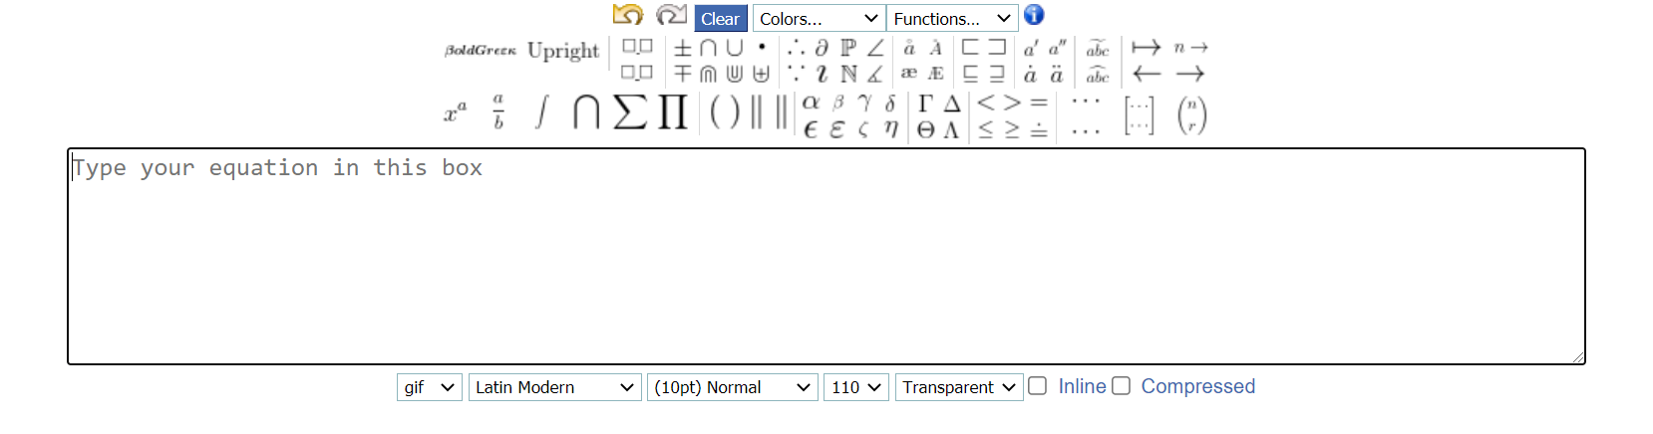Screen dimensions: 1653x434
Task: Insert the less-than-or-equal ≤ sign
Action: click(x=986, y=129)
